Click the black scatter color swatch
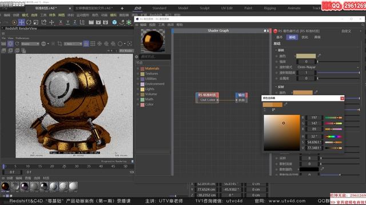This screenshot has width=366, height=205. coord(309,170)
